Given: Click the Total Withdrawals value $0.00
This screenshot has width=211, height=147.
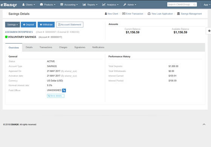Looking at the screenshot, I should pos(171,71).
